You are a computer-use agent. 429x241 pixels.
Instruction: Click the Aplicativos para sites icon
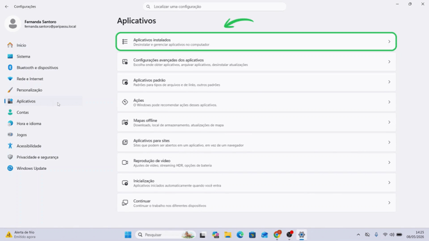(125, 142)
